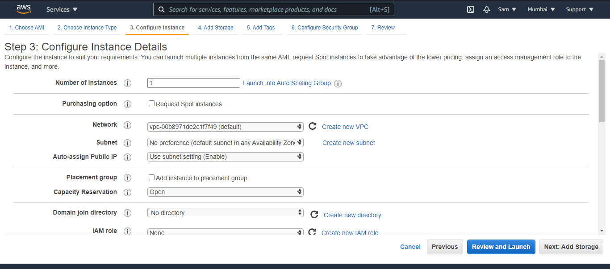Open the Subnet dropdown
This screenshot has height=269, width=610.
coord(225,142)
